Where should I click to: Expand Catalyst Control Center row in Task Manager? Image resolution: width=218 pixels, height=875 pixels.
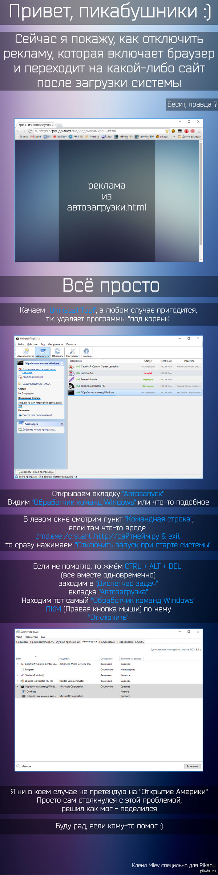(x=17, y=664)
